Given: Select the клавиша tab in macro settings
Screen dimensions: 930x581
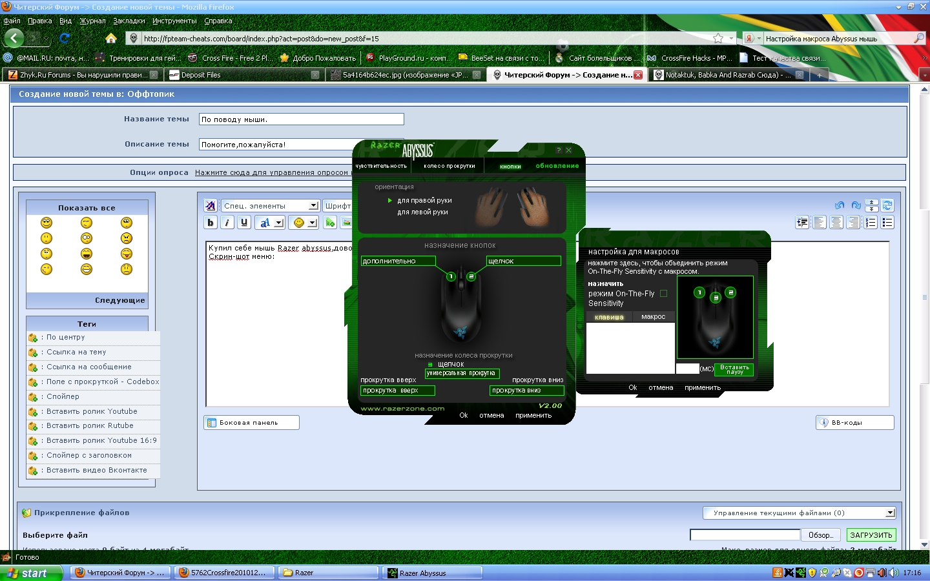Looking at the screenshot, I should point(609,317).
